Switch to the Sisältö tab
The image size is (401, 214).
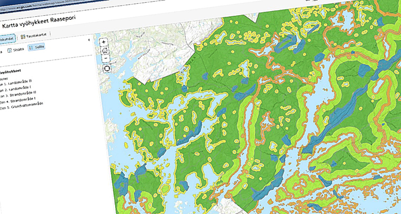tap(15, 49)
